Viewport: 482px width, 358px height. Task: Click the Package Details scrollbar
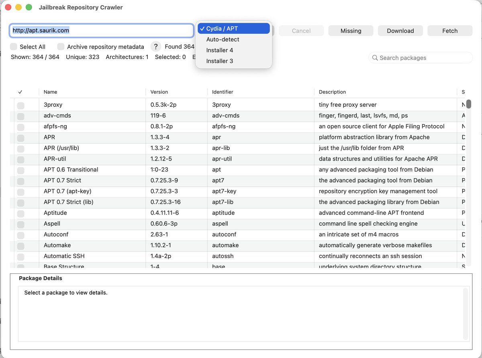click(x=466, y=313)
